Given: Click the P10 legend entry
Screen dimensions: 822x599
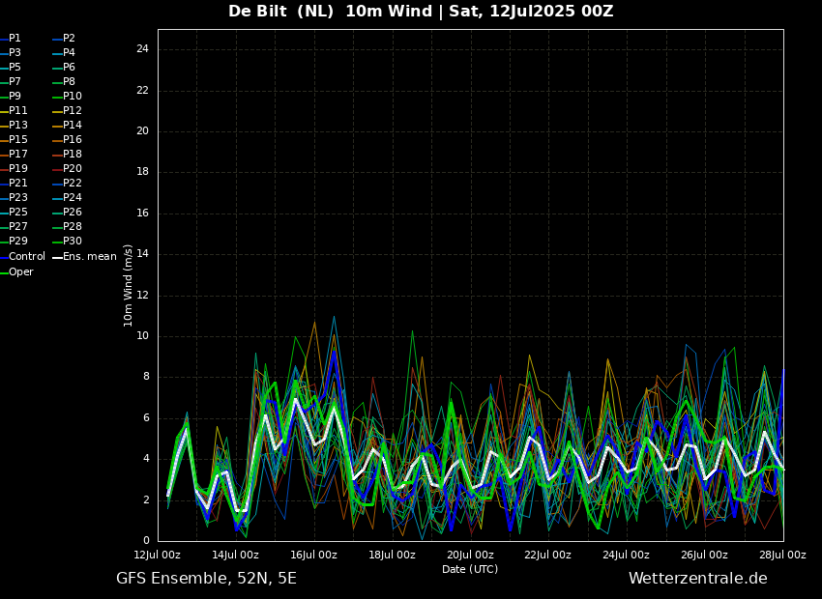Looking at the screenshot, I should pyautogui.click(x=73, y=97).
